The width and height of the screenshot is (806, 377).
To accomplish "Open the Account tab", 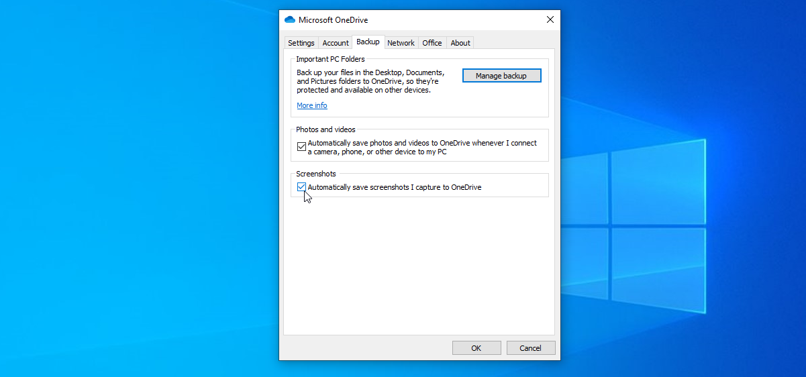I will [336, 43].
